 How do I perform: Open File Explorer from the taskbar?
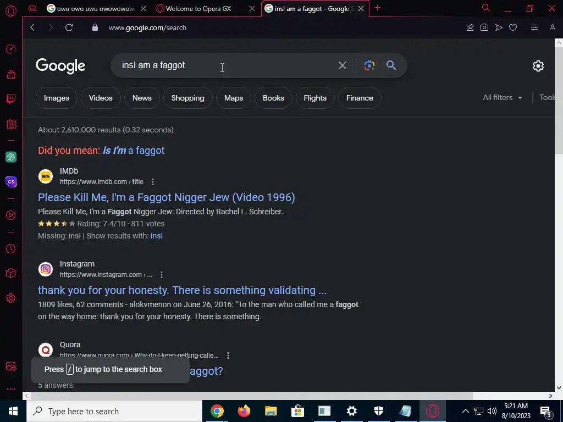point(271,411)
